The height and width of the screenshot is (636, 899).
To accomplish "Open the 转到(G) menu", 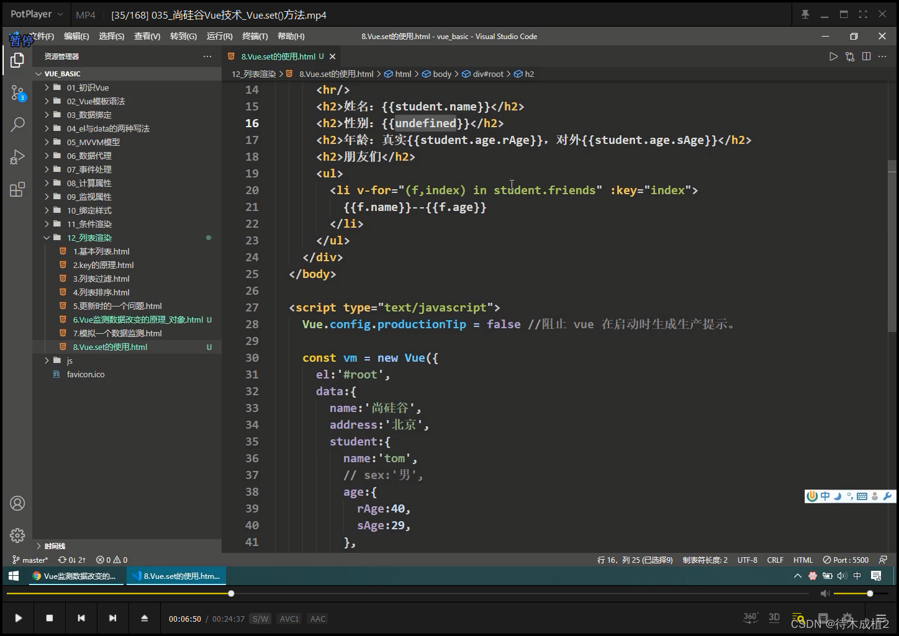I will (x=183, y=37).
